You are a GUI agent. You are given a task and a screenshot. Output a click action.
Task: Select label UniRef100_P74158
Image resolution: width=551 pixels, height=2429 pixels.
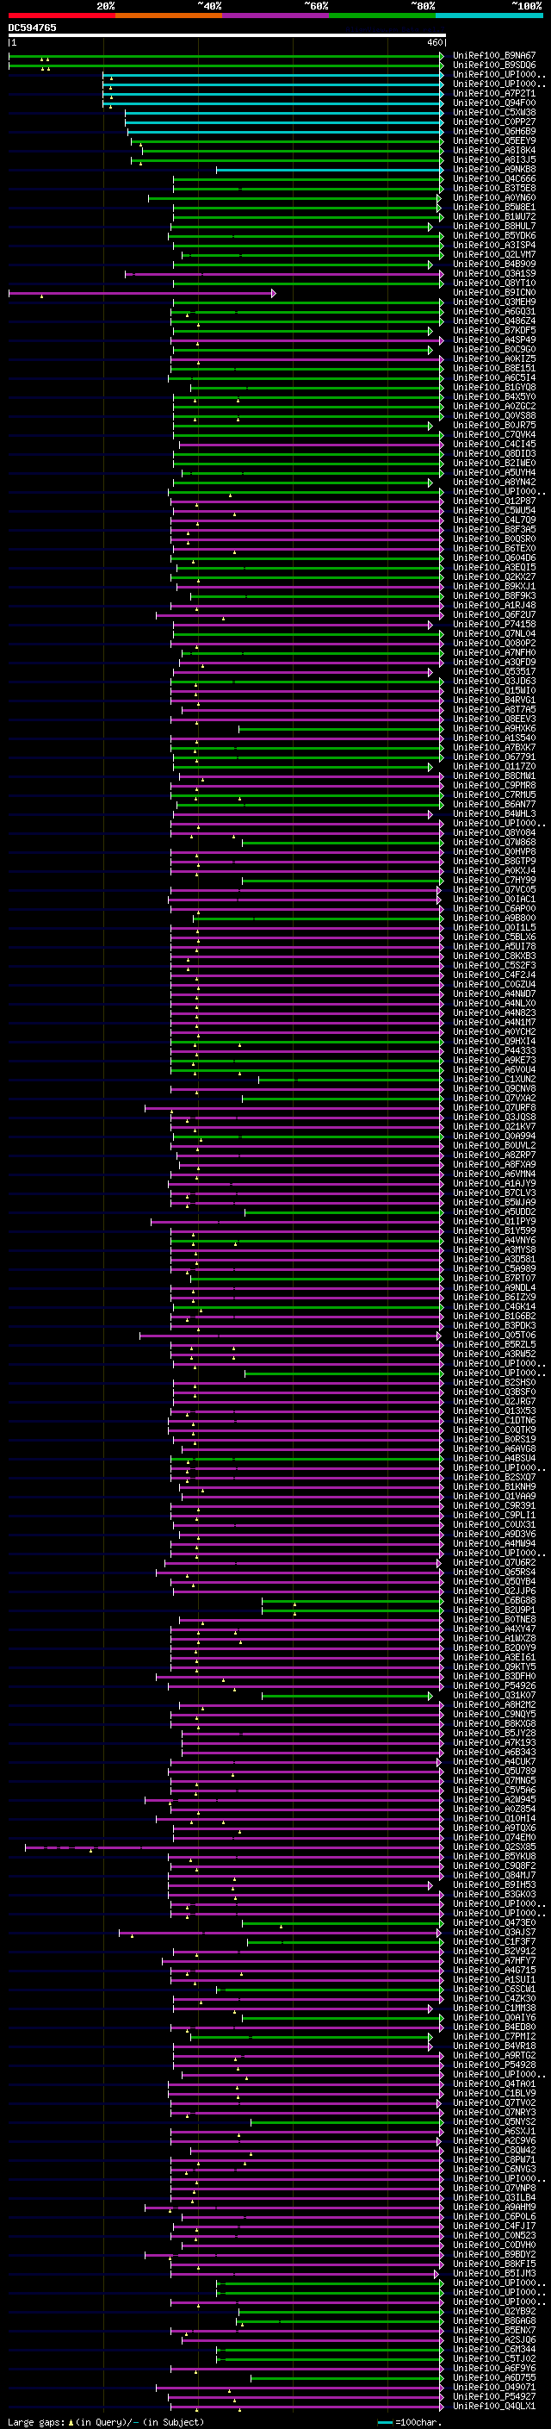click(x=493, y=624)
